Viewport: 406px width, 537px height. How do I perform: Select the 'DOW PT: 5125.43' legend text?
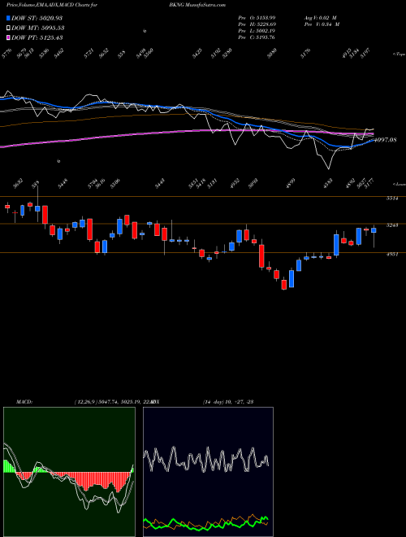pos(37,37)
